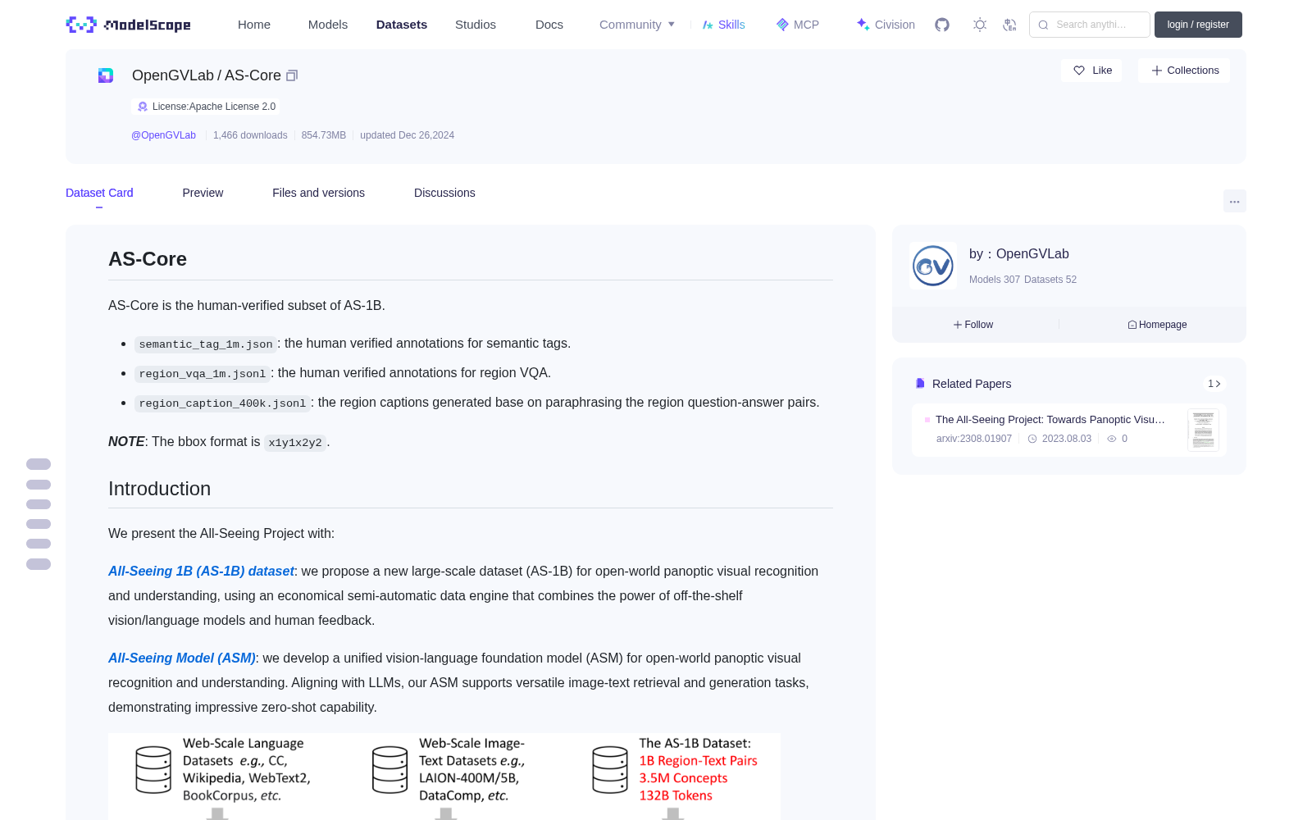Open the Studios section
The width and height of the screenshot is (1312, 820).
click(476, 25)
